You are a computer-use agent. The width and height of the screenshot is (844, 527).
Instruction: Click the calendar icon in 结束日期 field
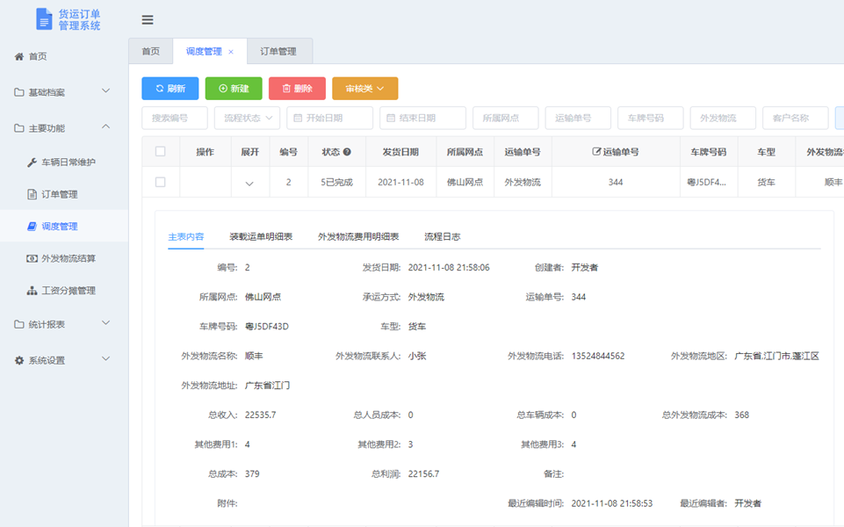391,118
